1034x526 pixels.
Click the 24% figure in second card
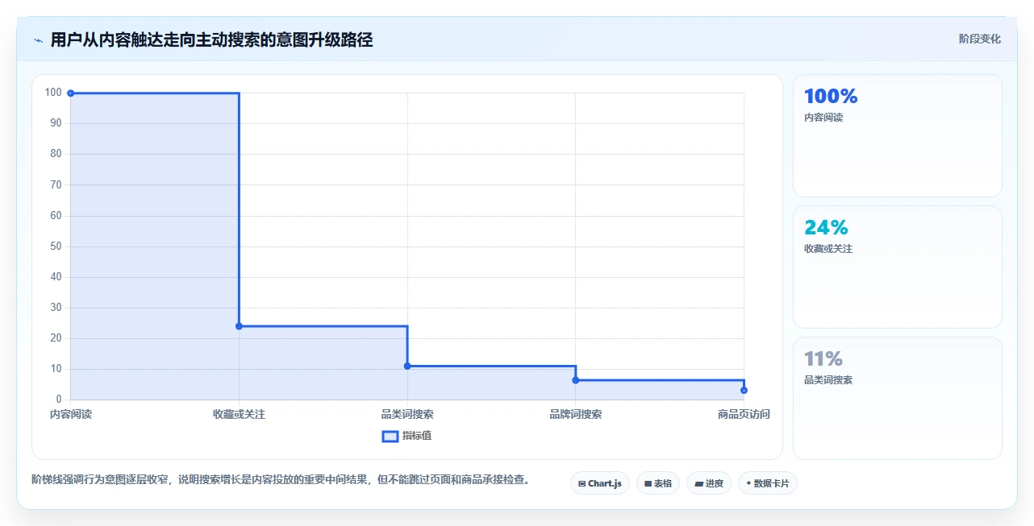point(826,227)
